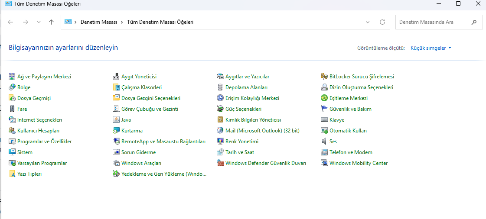The width and height of the screenshot is (486, 219).
Task: Open the RemoteApp ve Masaüstü Bağlantıları icon
Action: click(x=116, y=142)
